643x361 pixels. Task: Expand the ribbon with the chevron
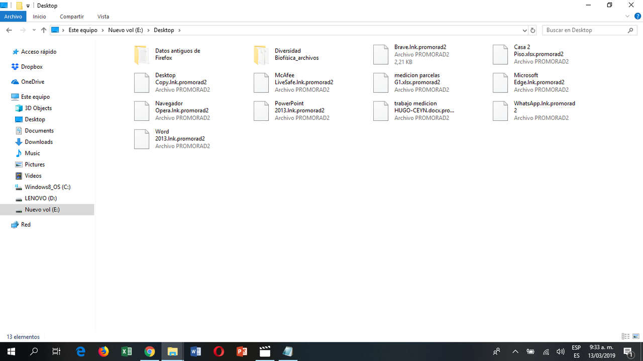point(627,17)
